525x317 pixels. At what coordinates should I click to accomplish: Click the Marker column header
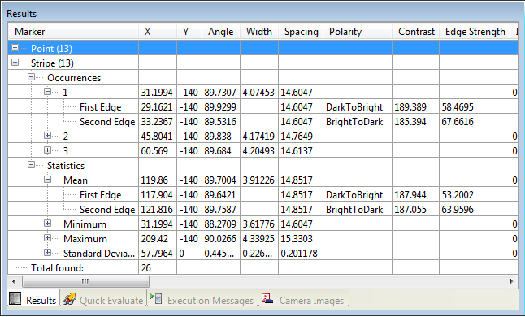(73, 32)
